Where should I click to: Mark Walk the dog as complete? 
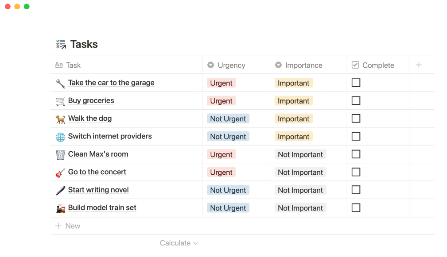pyautogui.click(x=356, y=119)
